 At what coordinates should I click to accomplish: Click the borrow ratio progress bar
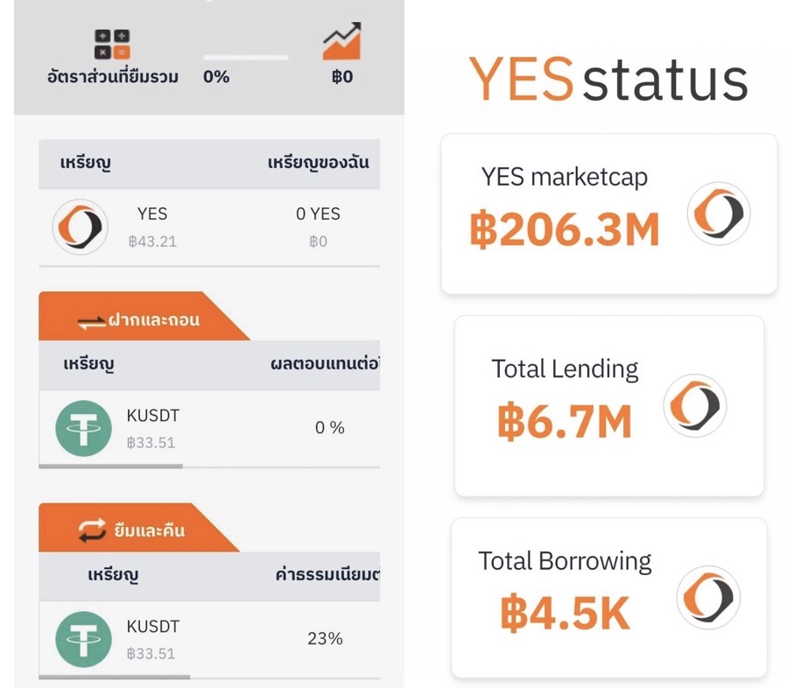[246, 58]
